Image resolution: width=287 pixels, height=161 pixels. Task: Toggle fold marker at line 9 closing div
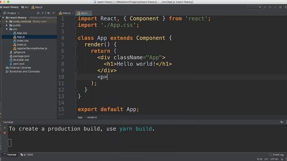76,71
